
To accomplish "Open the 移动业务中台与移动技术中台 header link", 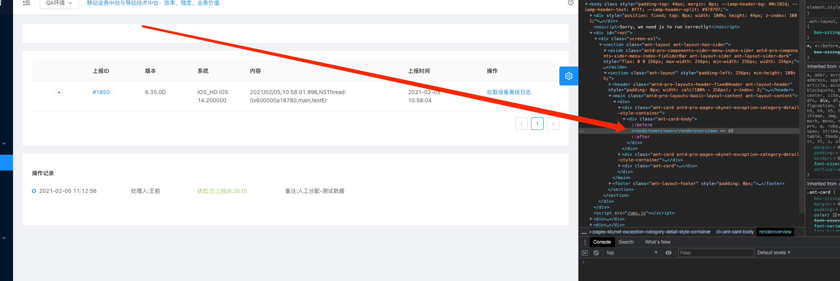I will pos(153,3).
